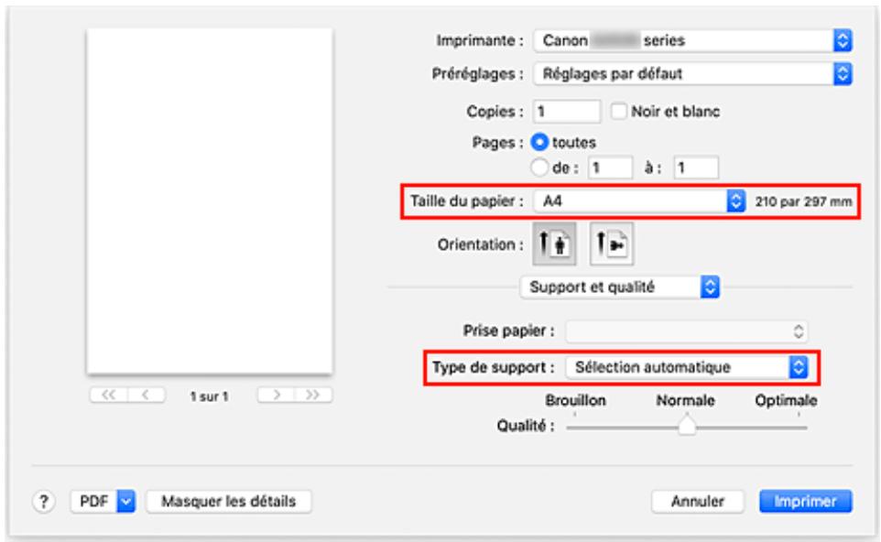Click the Qualité slider handle

[x=684, y=427]
